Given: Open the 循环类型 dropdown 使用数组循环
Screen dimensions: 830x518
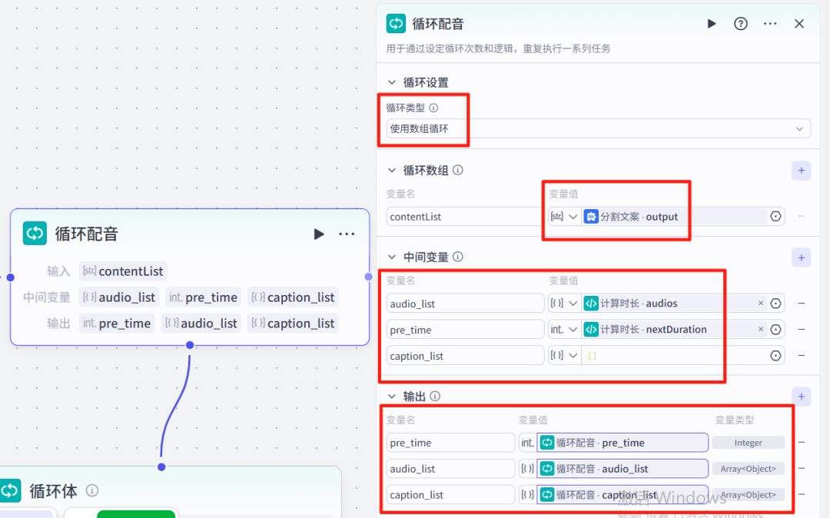Looking at the screenshot, I should coord(598,128).
